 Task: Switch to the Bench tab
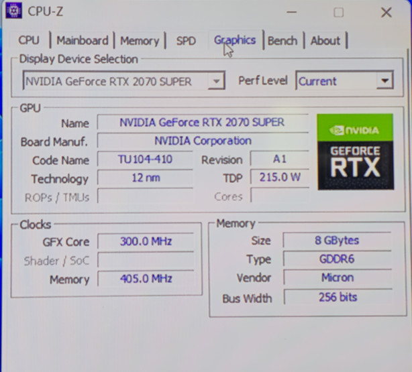point(282,41)
